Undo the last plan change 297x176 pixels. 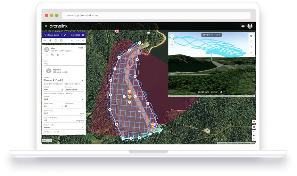click(x=72, y=40)
